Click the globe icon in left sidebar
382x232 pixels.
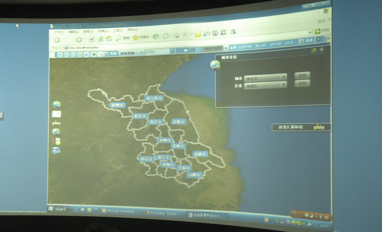56,105
